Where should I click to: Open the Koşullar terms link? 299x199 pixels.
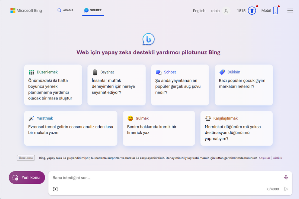click(264, 158)
